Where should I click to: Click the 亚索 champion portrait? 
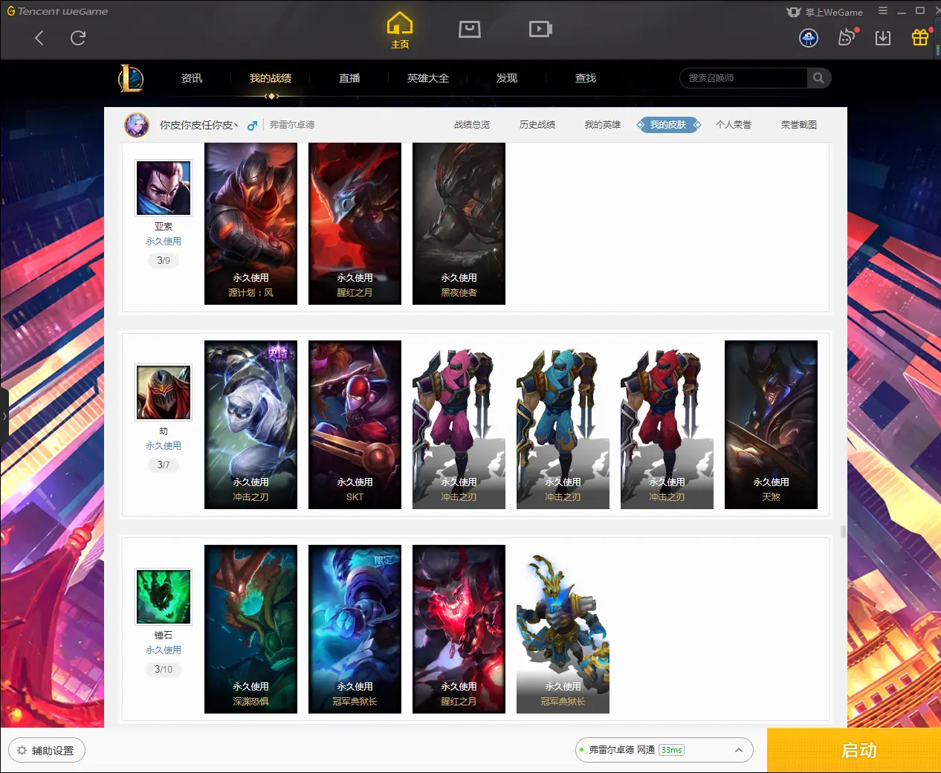164,188
